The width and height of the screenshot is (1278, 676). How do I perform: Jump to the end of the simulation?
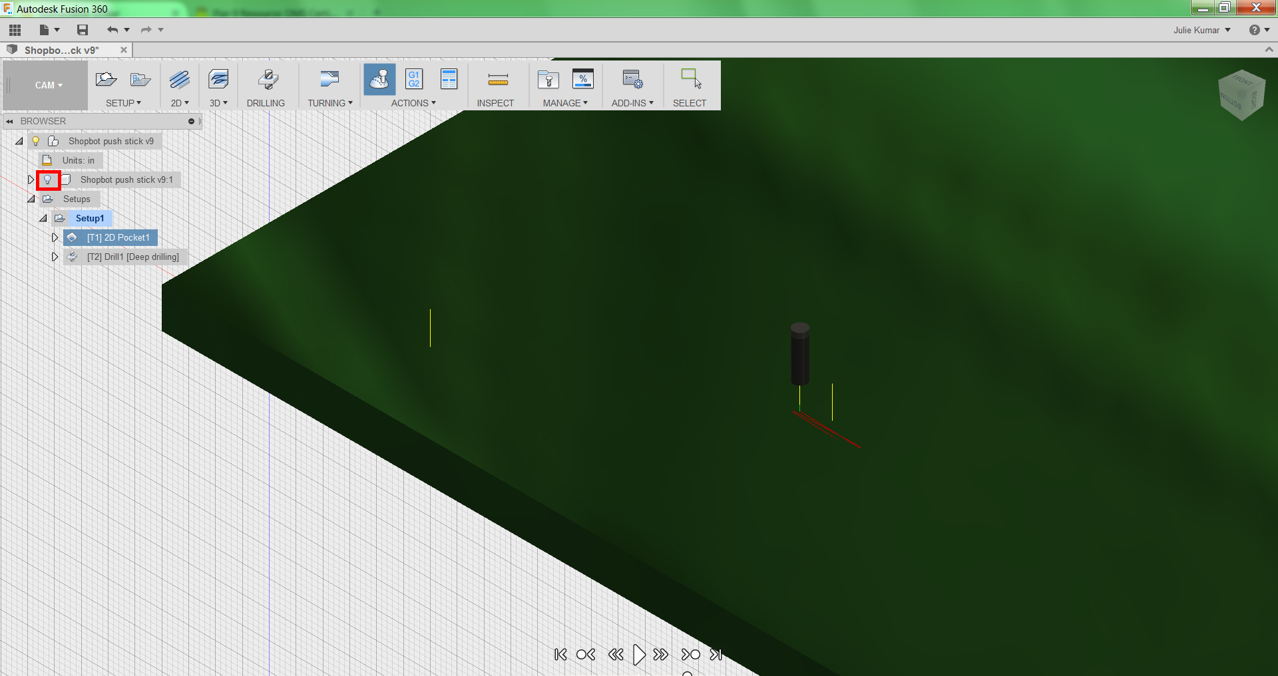click(x=716, y=655)
